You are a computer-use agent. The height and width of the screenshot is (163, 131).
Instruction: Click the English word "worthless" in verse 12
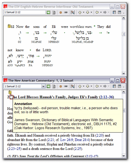click(77, 27)
